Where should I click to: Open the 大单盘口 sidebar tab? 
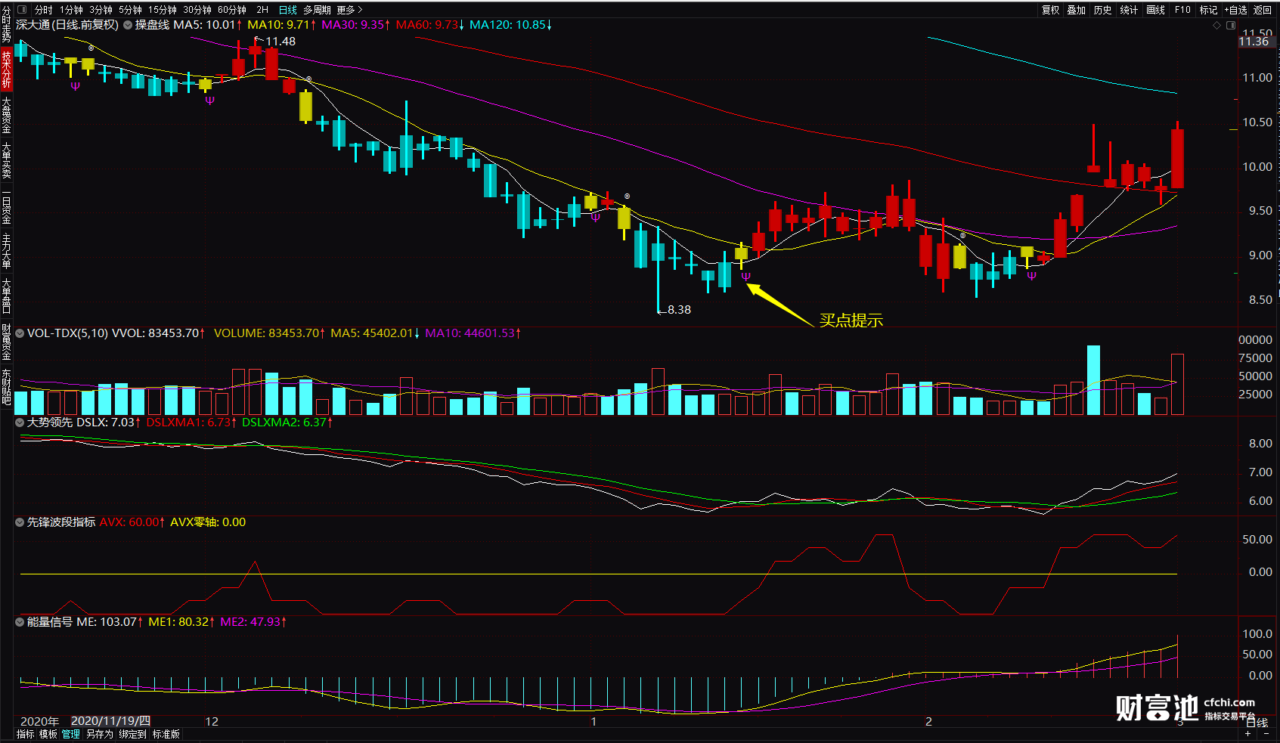[x=6, y=296]
